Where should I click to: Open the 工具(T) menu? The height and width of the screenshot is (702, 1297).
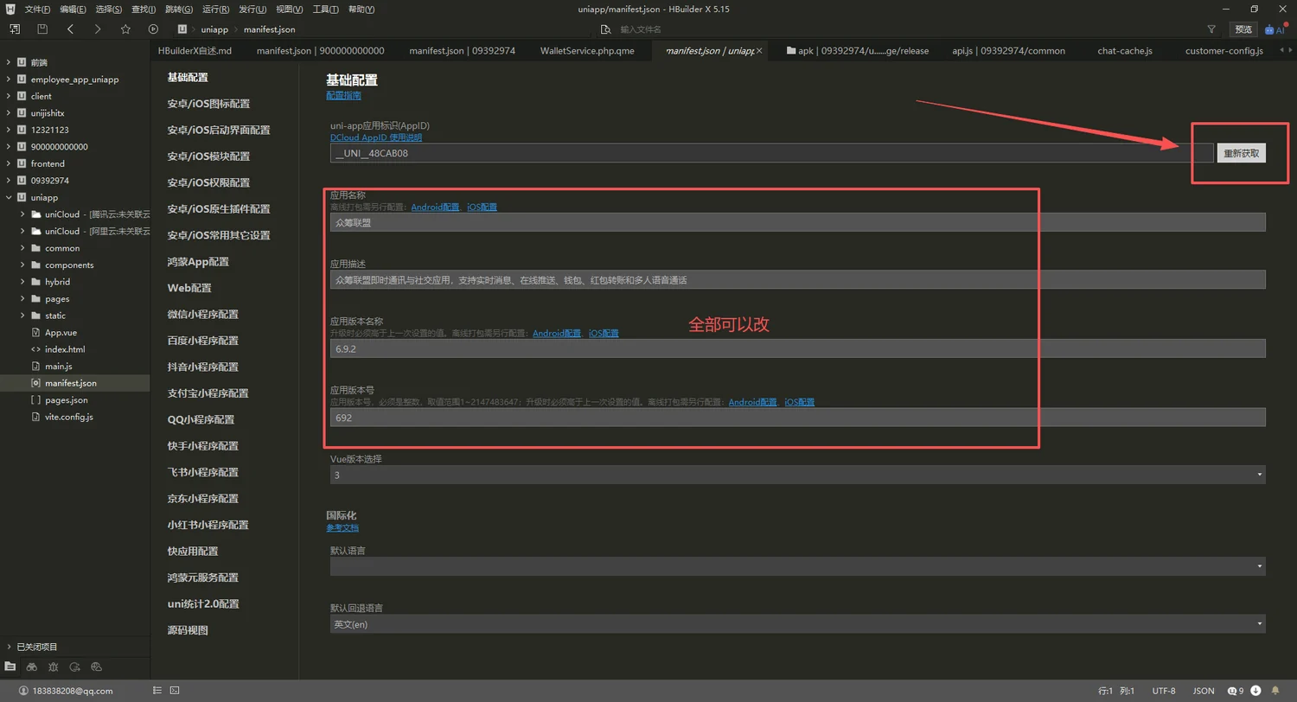[x=325, y=10]
